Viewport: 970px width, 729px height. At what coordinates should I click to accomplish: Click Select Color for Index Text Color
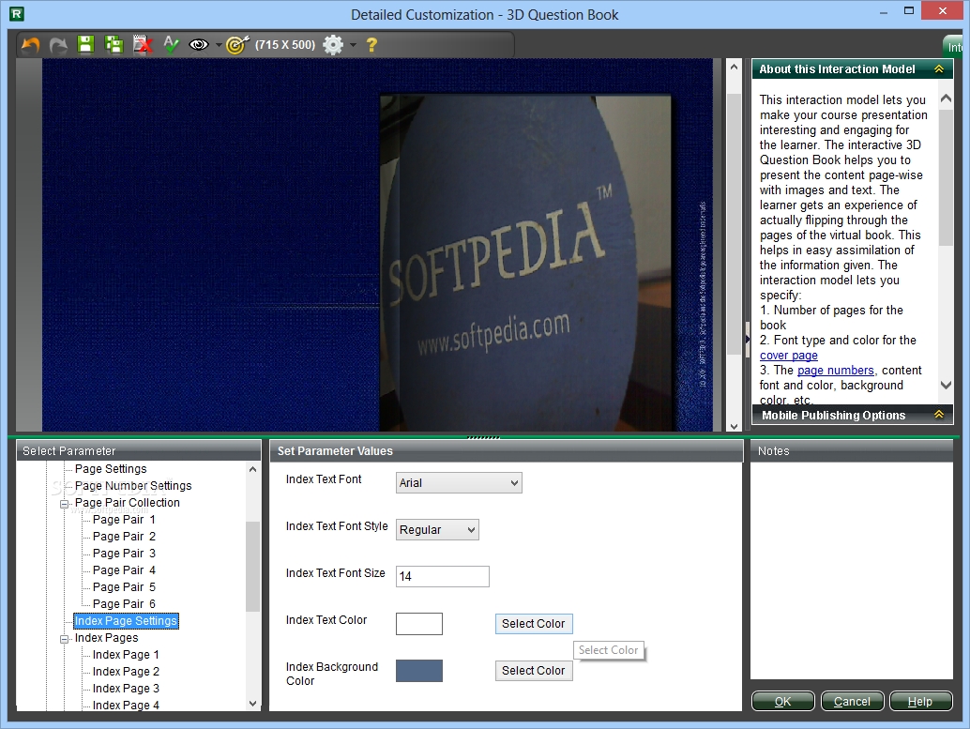[x=534, y=624]
